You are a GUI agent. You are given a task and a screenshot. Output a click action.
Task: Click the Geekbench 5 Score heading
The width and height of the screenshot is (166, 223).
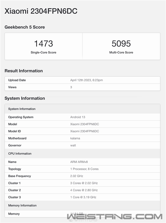(25, 27)
